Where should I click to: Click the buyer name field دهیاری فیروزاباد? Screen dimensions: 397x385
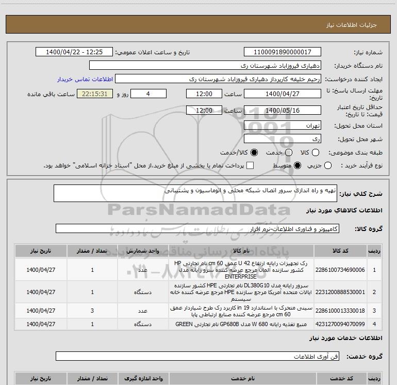[x=205, y=65]
